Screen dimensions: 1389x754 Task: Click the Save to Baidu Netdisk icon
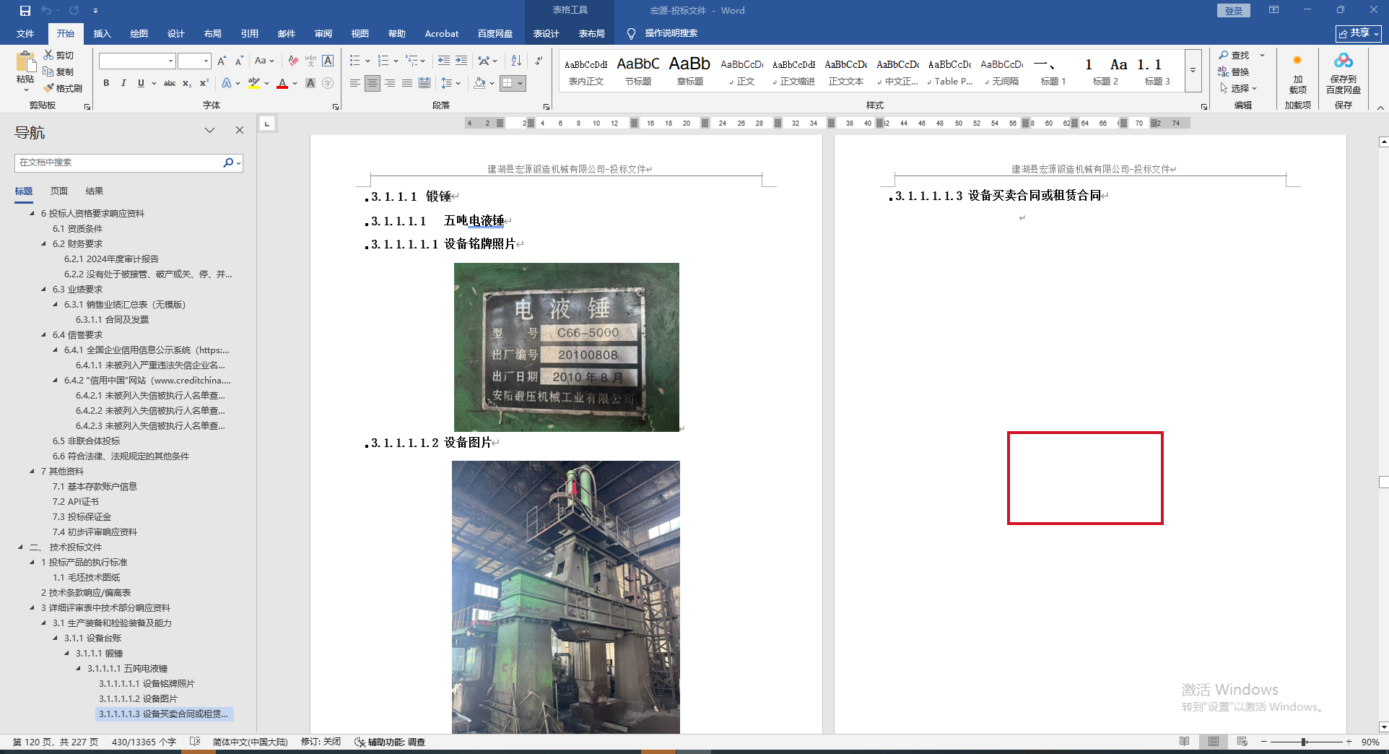tap(1343, 74)
